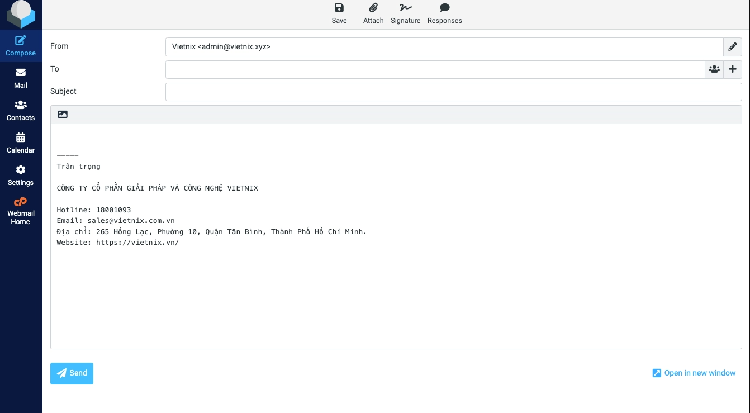750x413 pixels.
Task: Click the Roundcube logo
Action: (21, 15)
